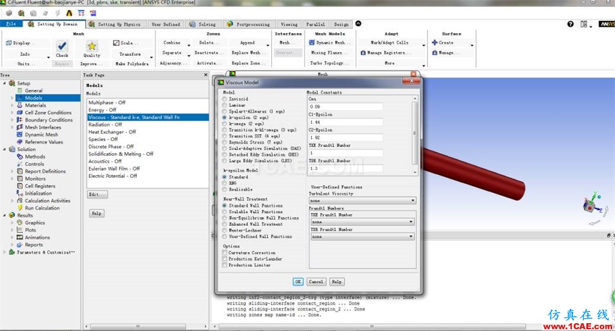The width and height of the screenshot is (615, 331).
Task: Edit the C2-Epsilon value field
Action: tap(345, 138)
